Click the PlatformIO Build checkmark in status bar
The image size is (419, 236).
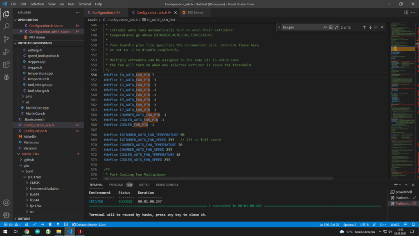coord(34,225)
